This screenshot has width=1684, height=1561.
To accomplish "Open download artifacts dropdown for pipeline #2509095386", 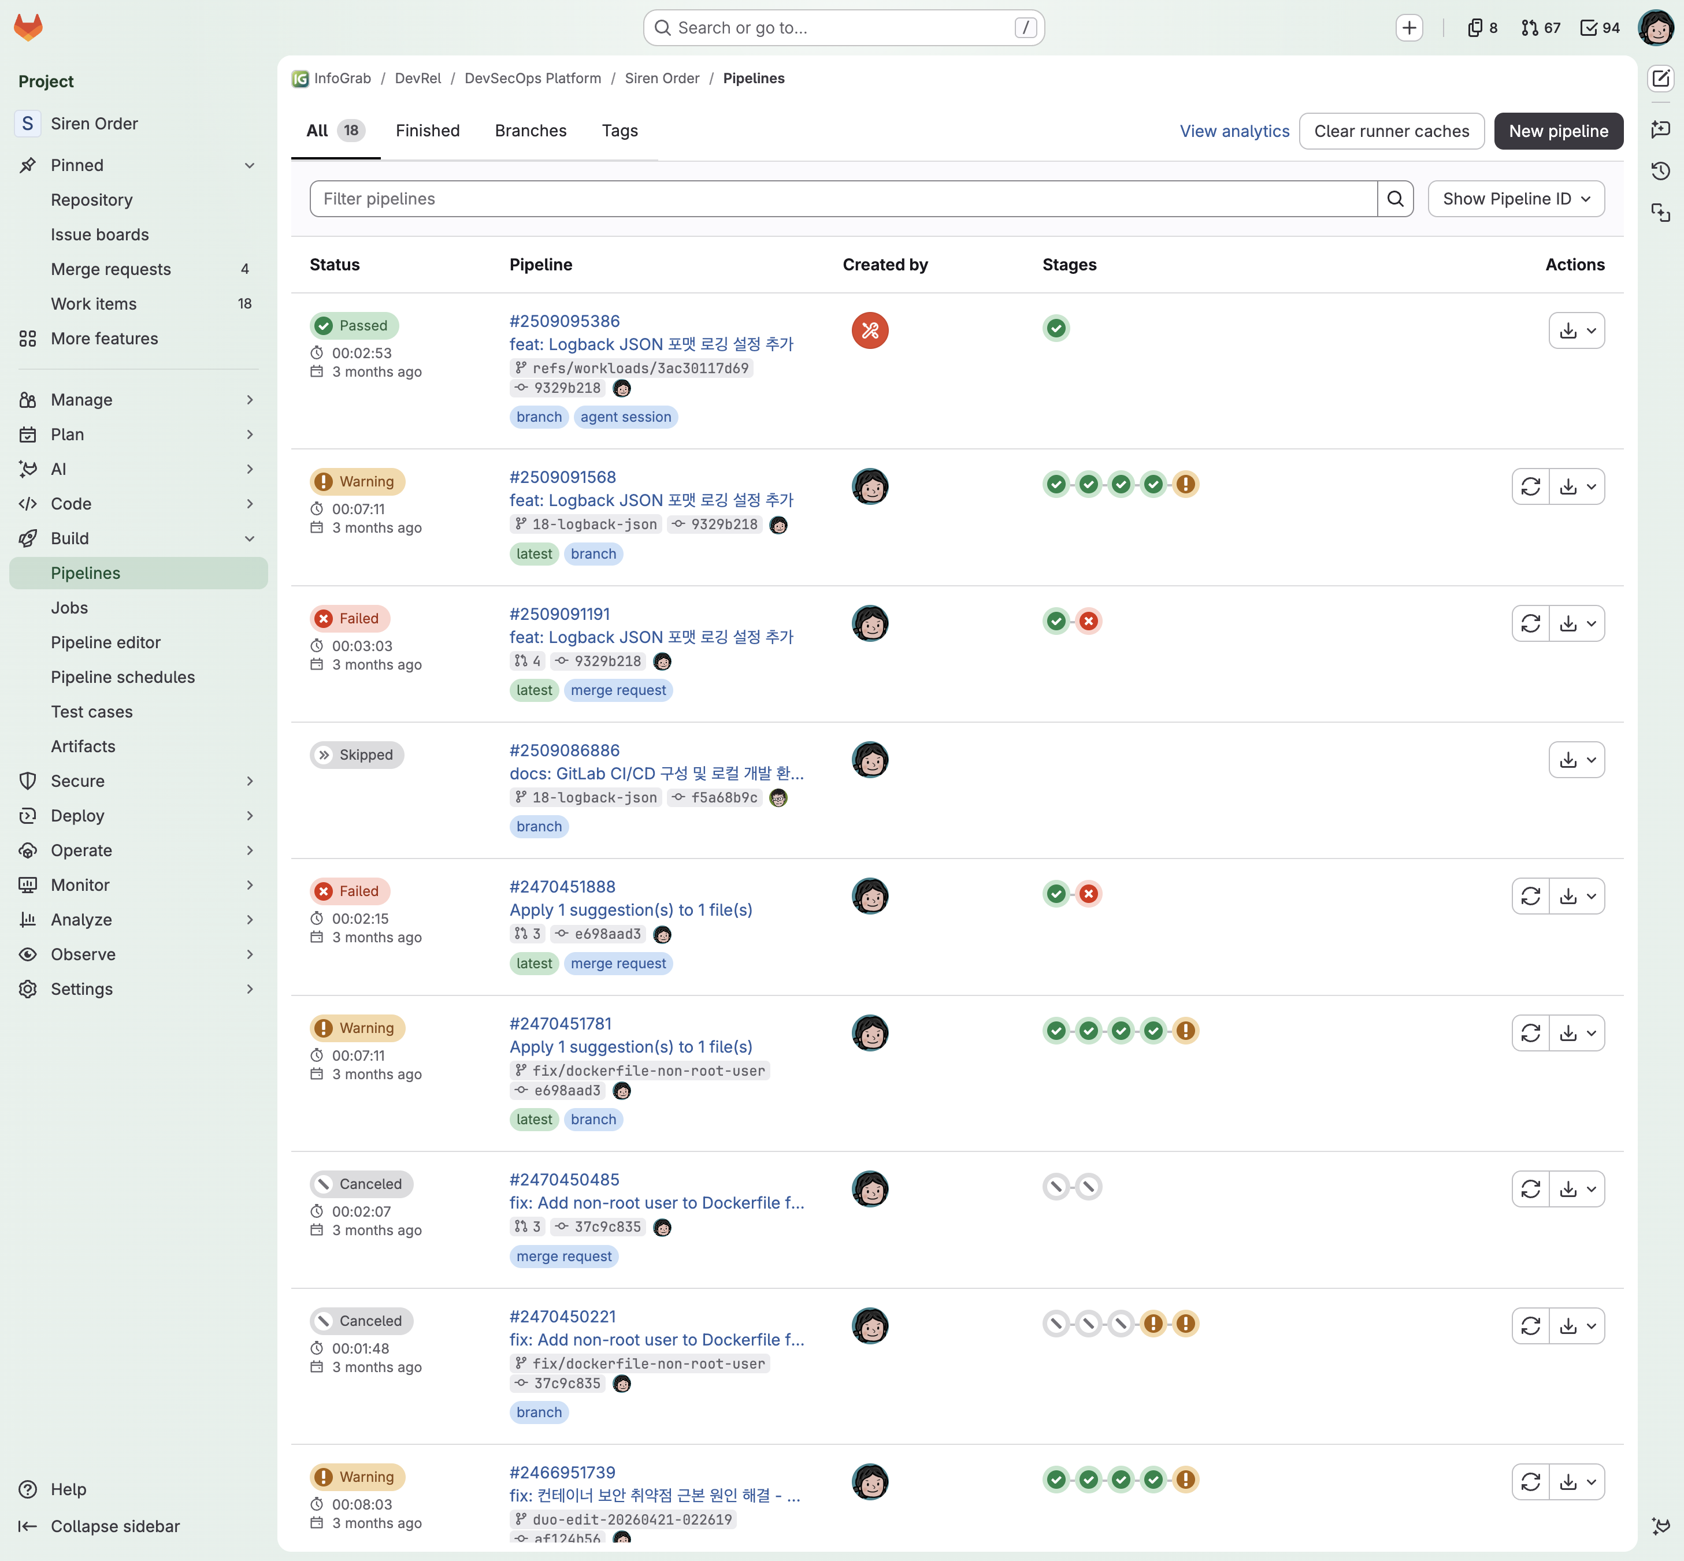I will 1576,330.
